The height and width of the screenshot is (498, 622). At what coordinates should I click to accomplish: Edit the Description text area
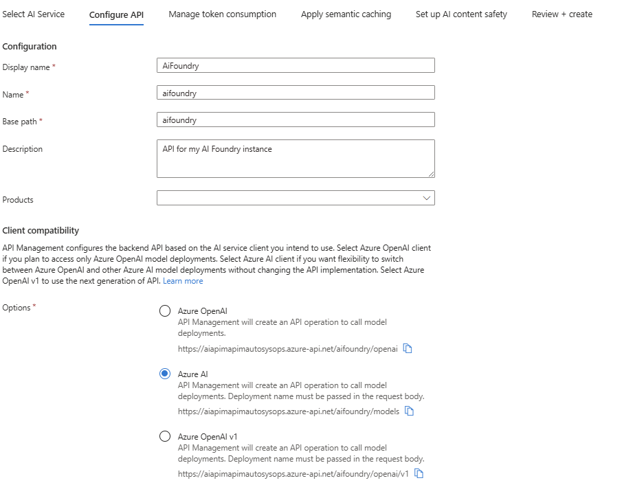click(296, 159)
